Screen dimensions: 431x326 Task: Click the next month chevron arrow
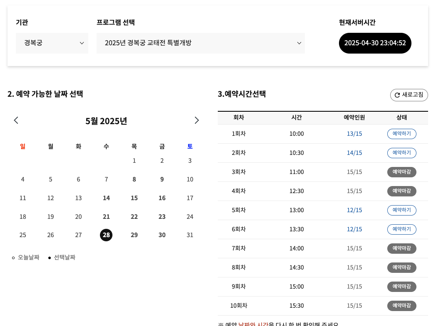coord(197,120)
